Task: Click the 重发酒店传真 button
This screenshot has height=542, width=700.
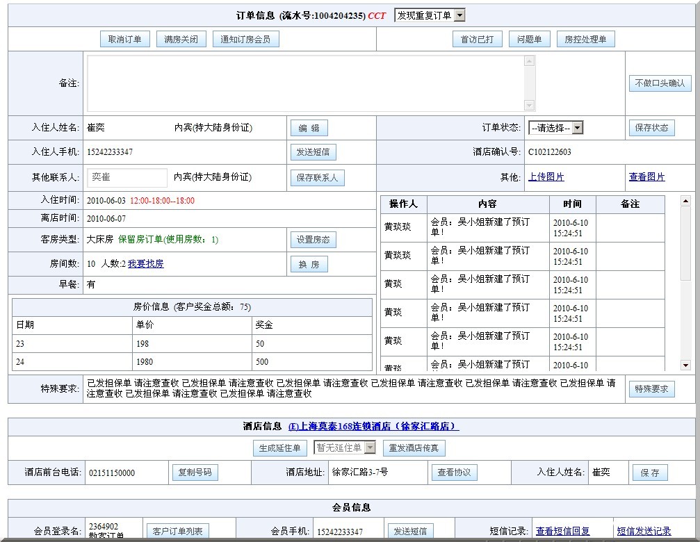Action: (x=414, y=448)
